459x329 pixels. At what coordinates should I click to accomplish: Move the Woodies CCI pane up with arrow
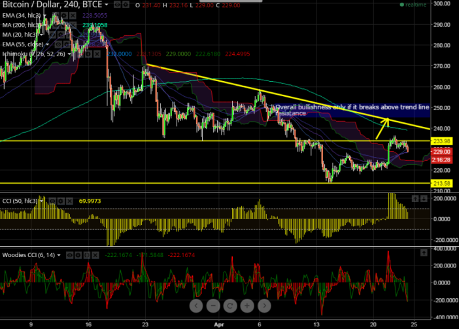click(x=424, y=252)
